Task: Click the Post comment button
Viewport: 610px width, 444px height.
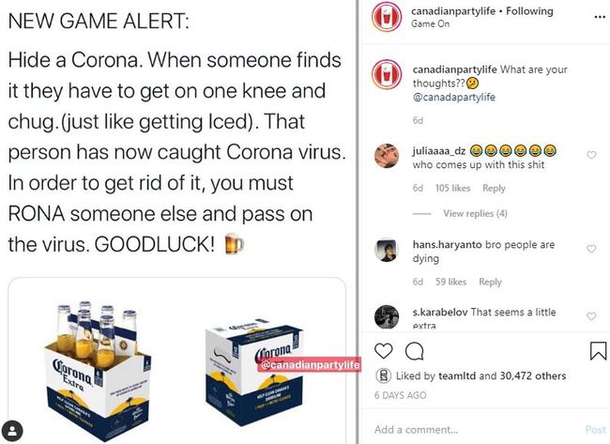Action: (x=596, y=430)
